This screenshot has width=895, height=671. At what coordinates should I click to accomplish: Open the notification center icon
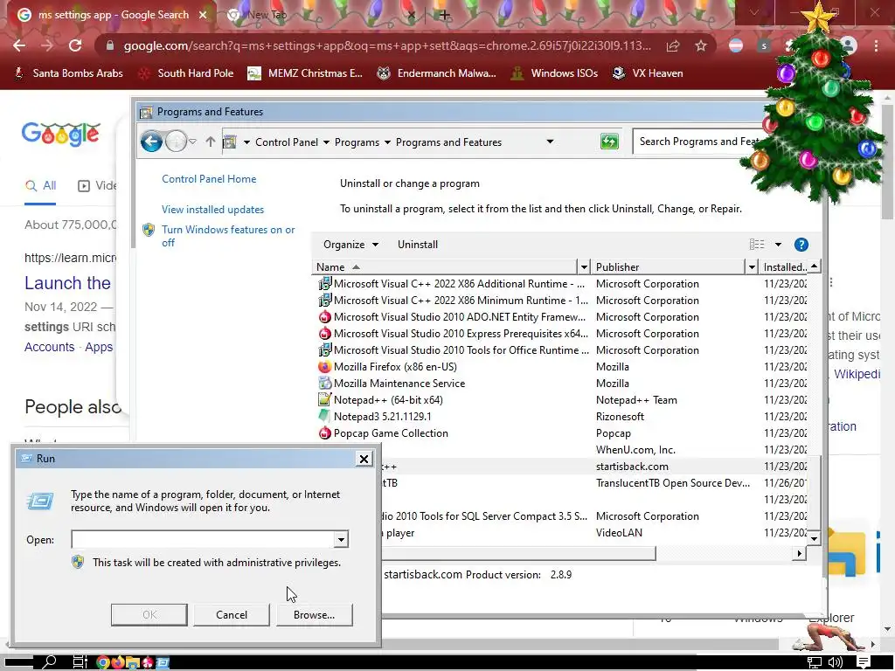(863, 662)
